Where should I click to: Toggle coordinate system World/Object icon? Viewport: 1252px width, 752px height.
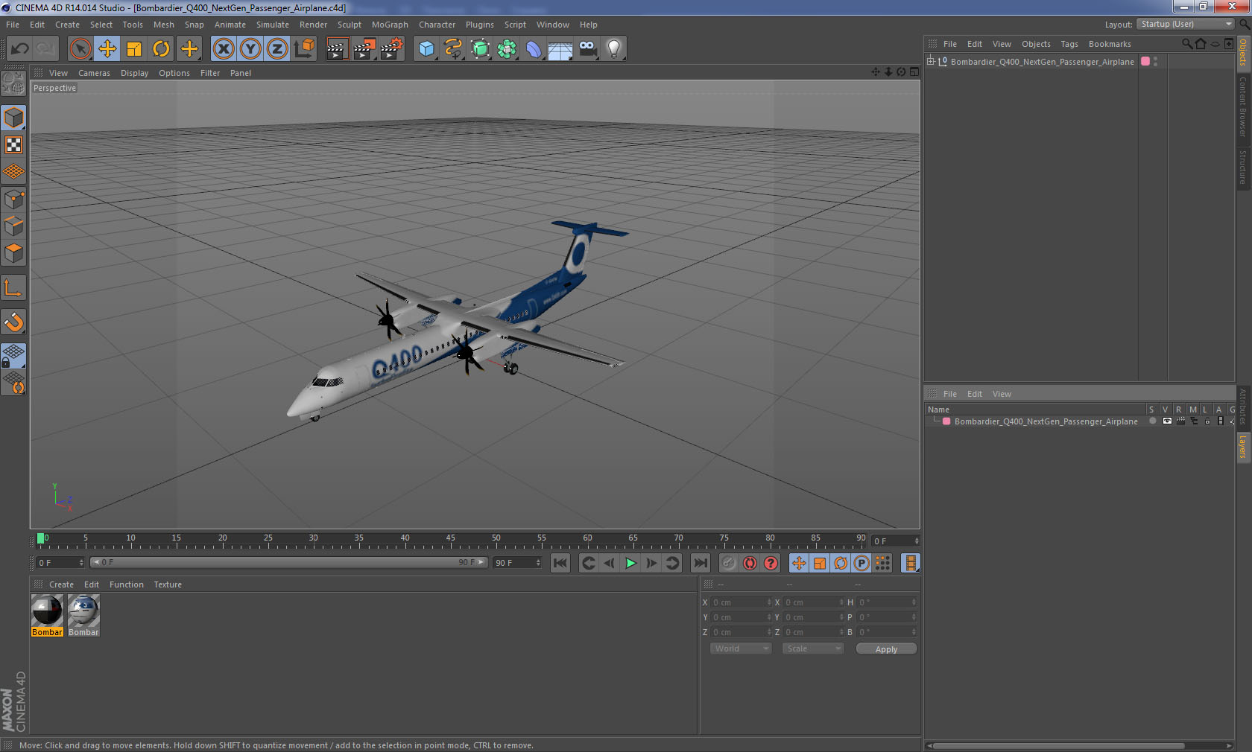[304, 49]
